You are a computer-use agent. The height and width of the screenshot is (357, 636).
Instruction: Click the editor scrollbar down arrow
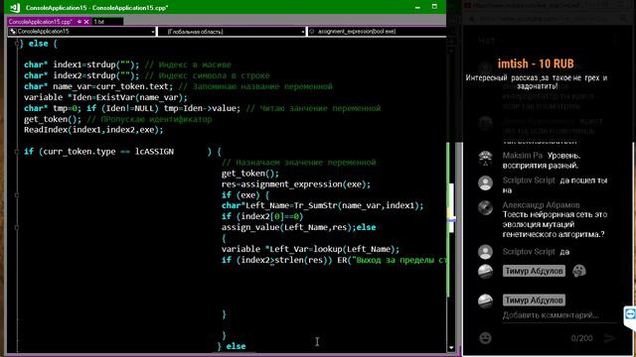pyautogui.click(x=451, y=348)
